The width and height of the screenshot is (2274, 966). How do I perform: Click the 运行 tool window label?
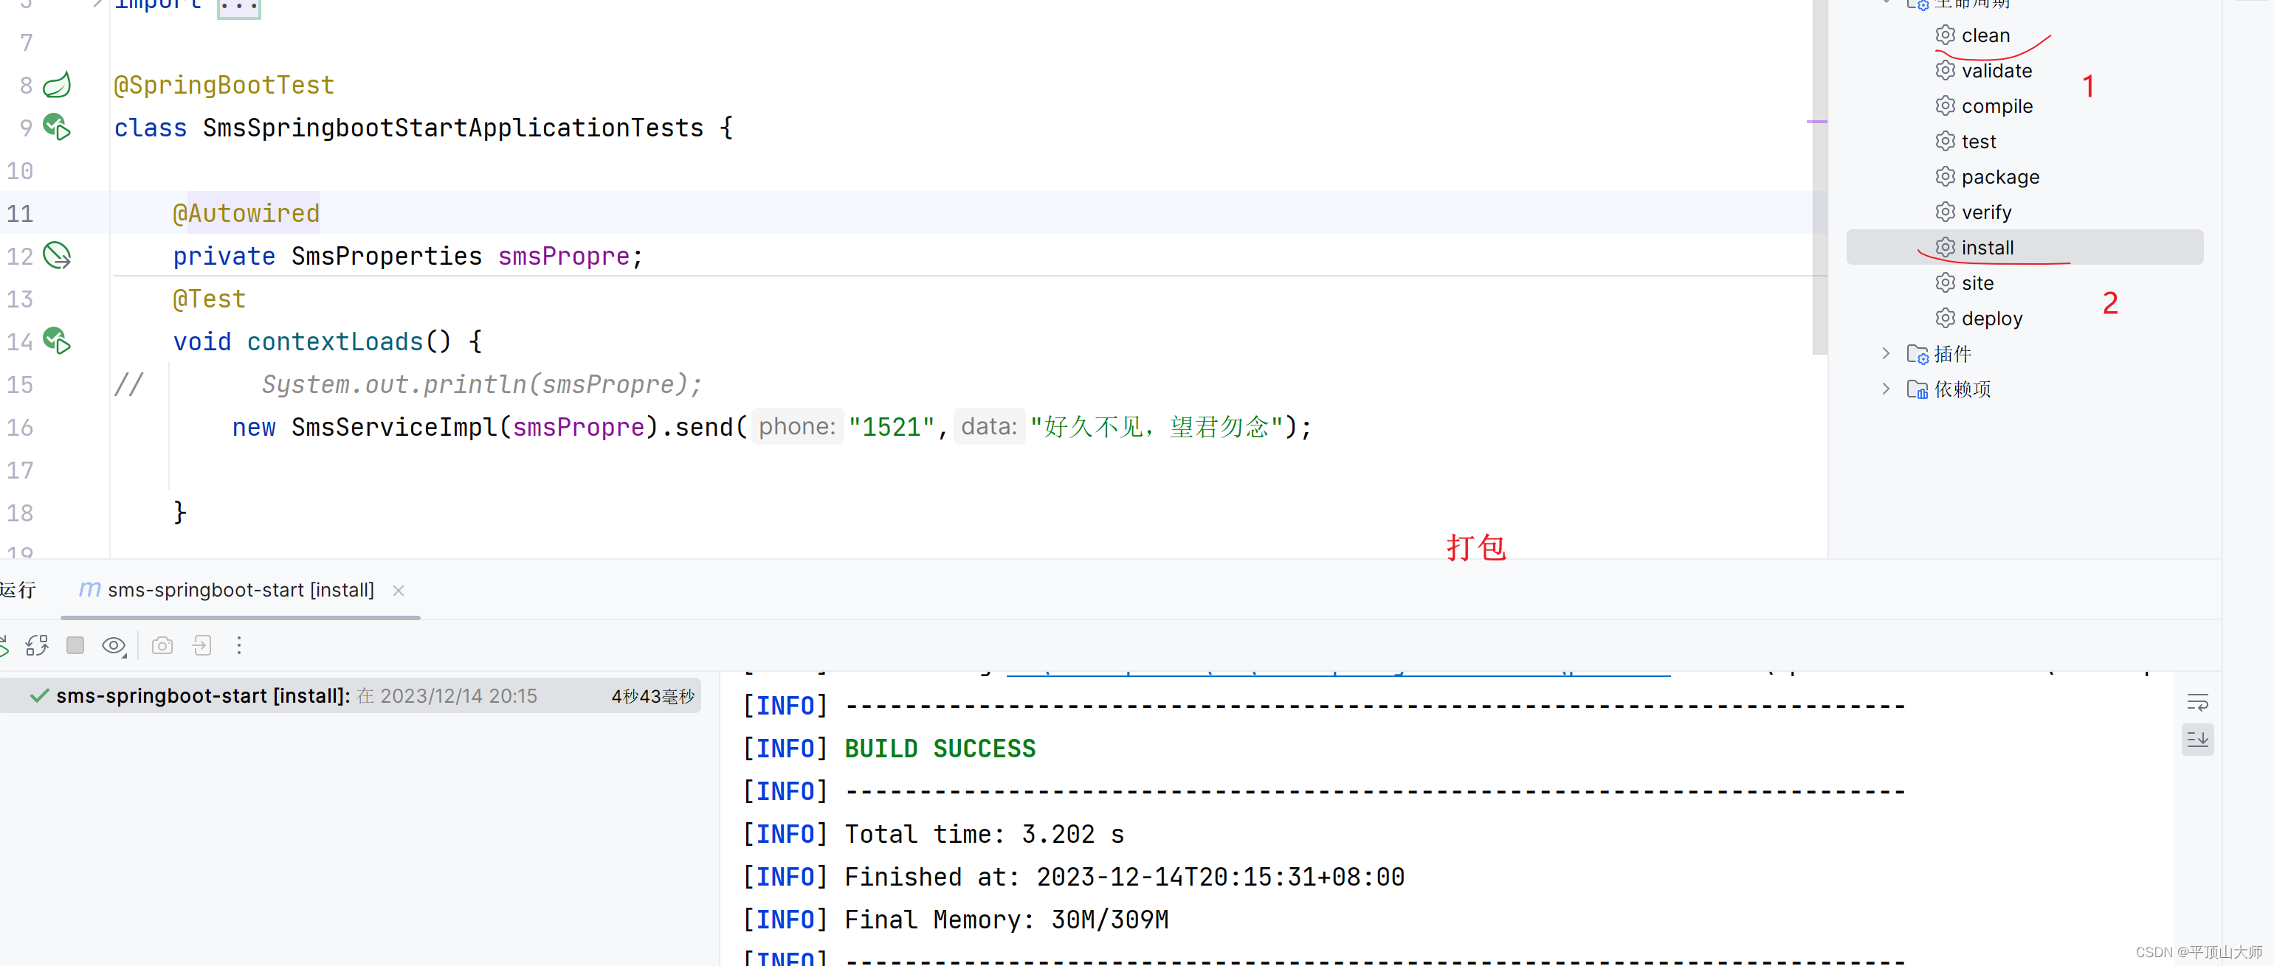point(19,590)
